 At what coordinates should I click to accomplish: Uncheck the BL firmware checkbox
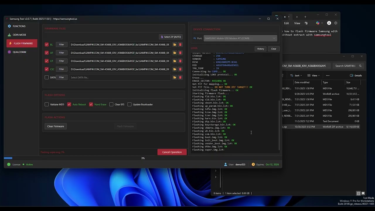tap(47, 45)
